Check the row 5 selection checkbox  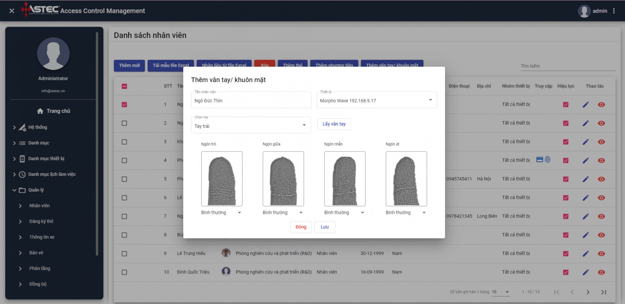124,179
